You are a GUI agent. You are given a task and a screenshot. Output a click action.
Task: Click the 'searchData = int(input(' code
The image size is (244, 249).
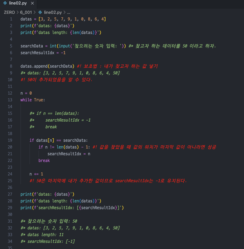(73, 46)
